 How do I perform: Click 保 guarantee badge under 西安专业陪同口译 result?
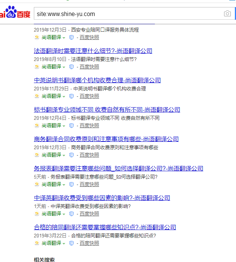click(x=71, y=38)
